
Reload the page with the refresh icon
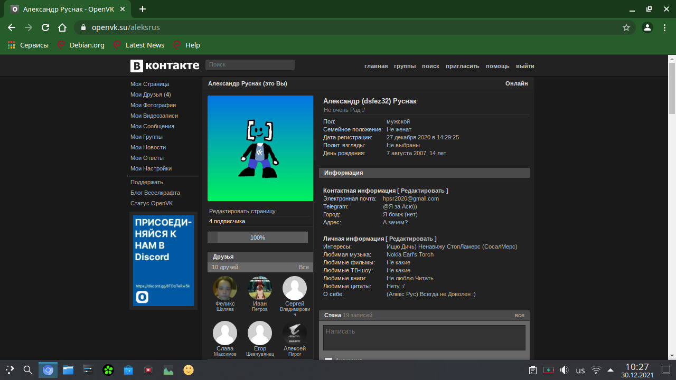tap(45, 27)
